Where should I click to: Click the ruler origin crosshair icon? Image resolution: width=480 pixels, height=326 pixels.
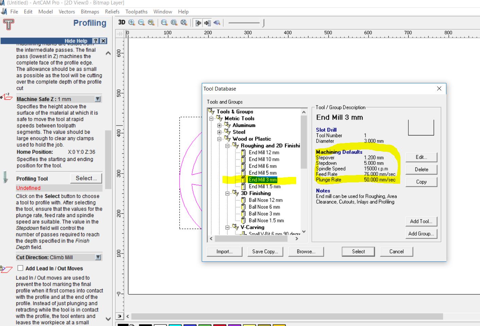click(120, 33)
